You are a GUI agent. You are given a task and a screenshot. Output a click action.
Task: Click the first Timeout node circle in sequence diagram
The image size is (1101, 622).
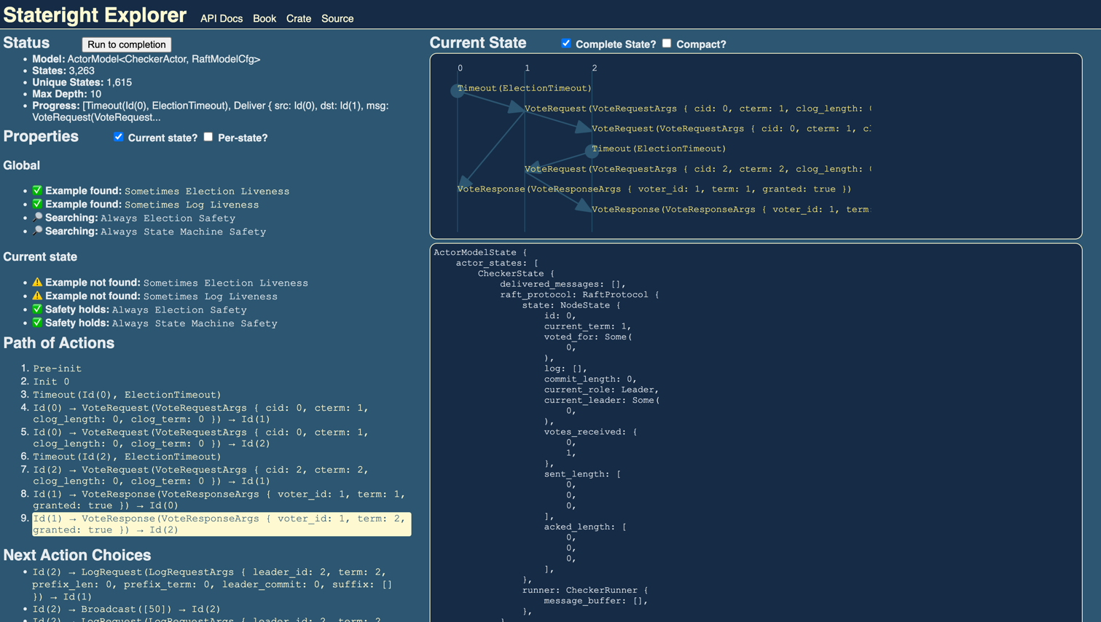click(x=458, y=90)
